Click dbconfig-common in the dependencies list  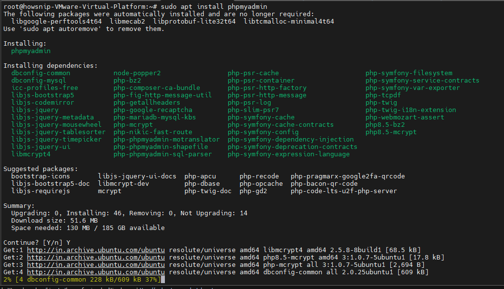coord(41,73)
